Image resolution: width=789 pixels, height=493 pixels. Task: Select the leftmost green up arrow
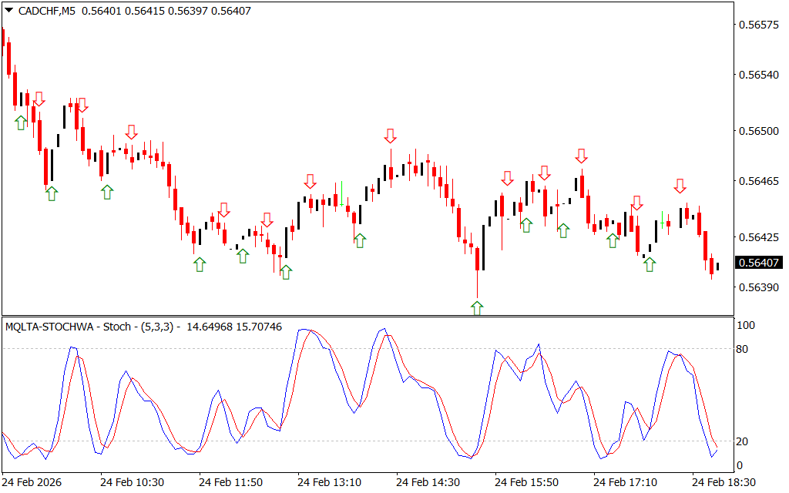coord(21,122)
